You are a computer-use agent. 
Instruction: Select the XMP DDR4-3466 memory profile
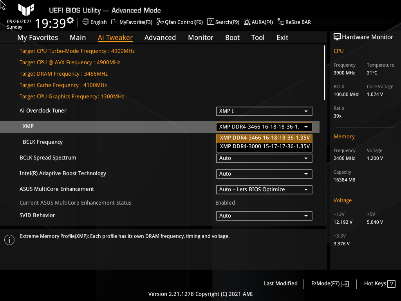point(264,138)
